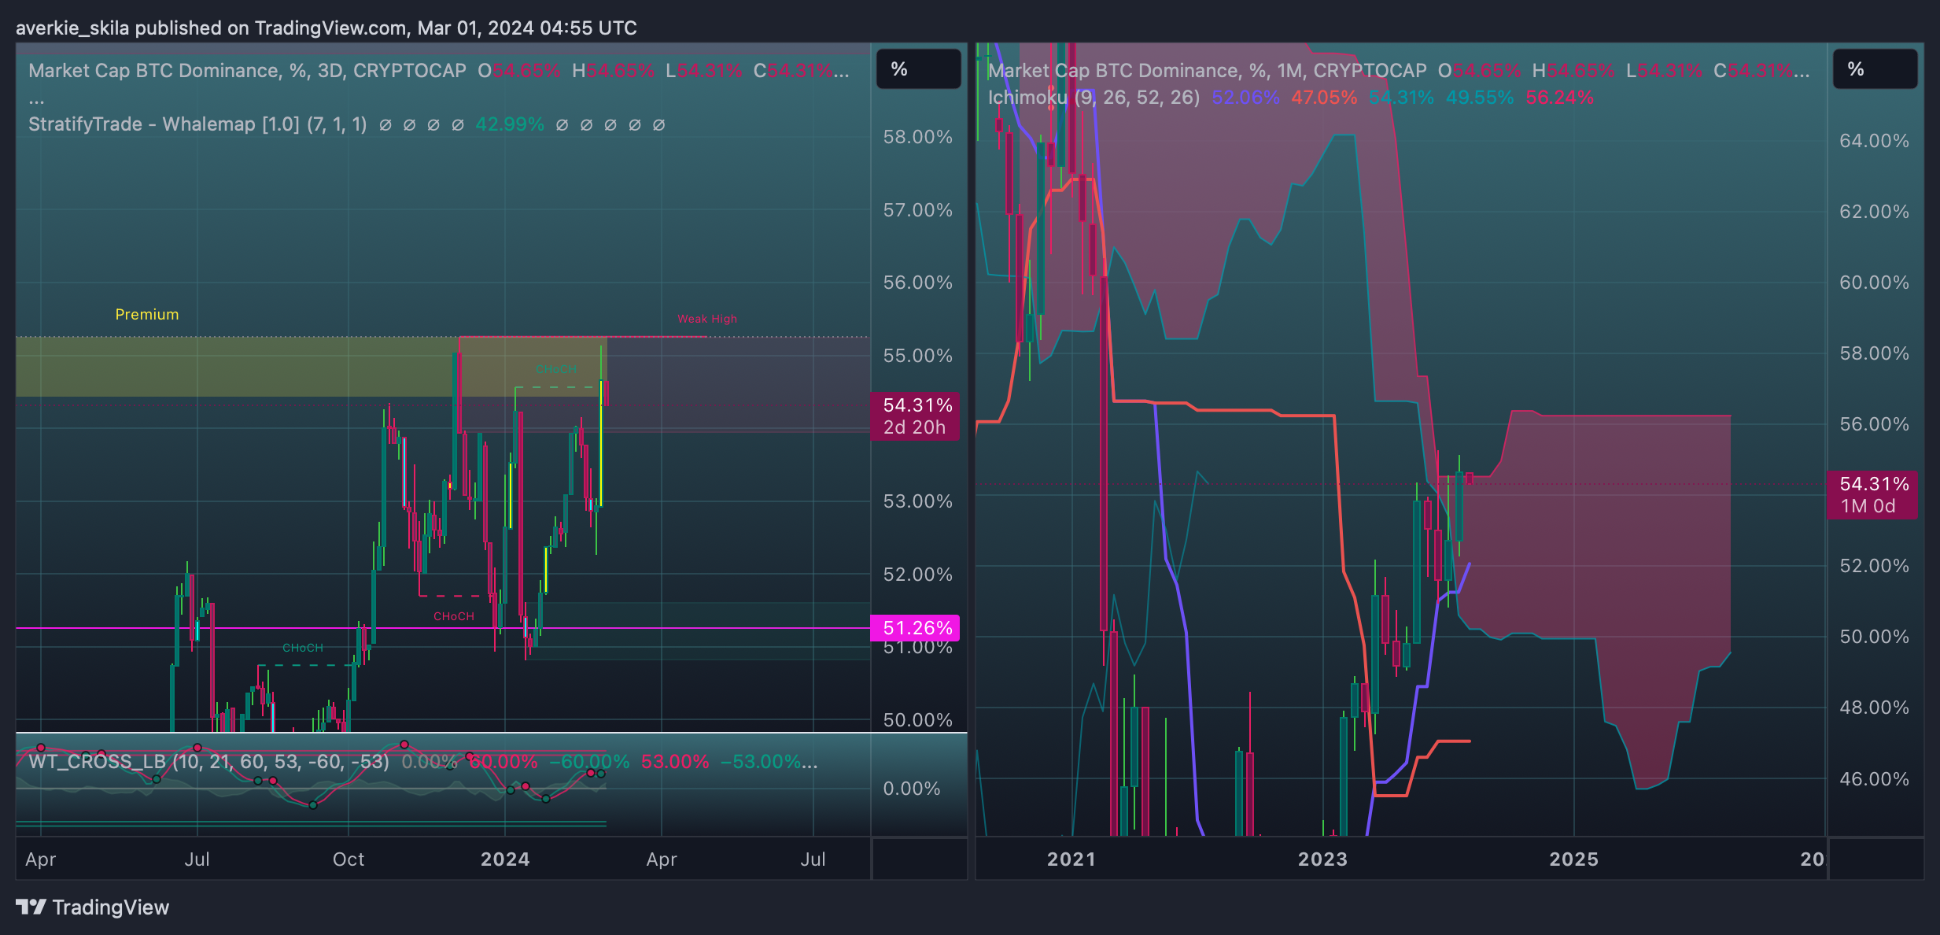The height and width of the screenshot is (935, 1940).
Task: Click the Ichimoku value 52.06%
Action: (1245, 98)
